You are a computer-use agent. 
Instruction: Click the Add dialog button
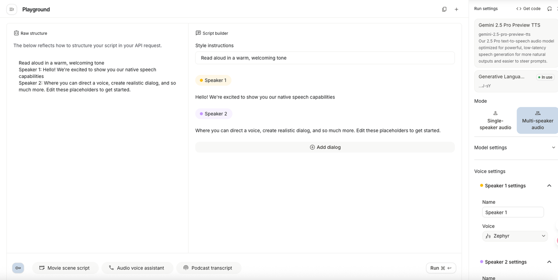click(325, 147)
